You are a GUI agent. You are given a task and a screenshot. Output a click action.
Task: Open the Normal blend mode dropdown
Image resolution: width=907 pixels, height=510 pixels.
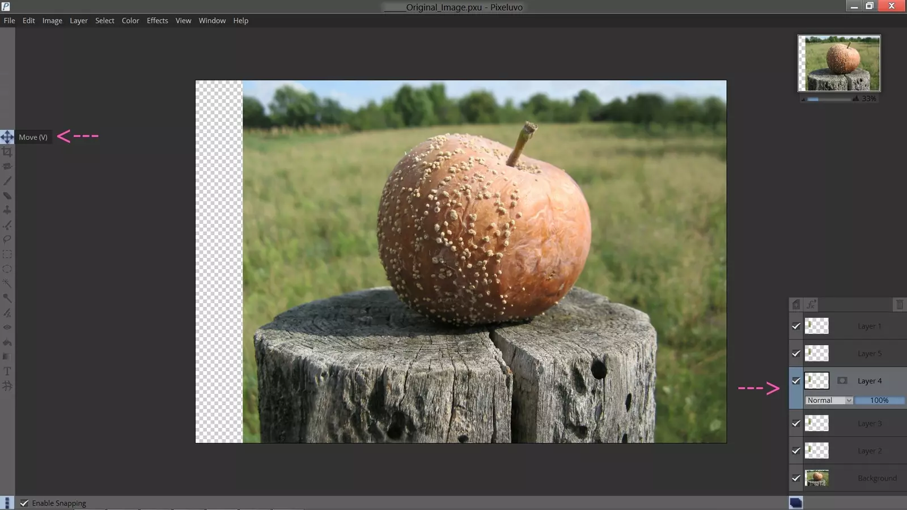(829, 400)
